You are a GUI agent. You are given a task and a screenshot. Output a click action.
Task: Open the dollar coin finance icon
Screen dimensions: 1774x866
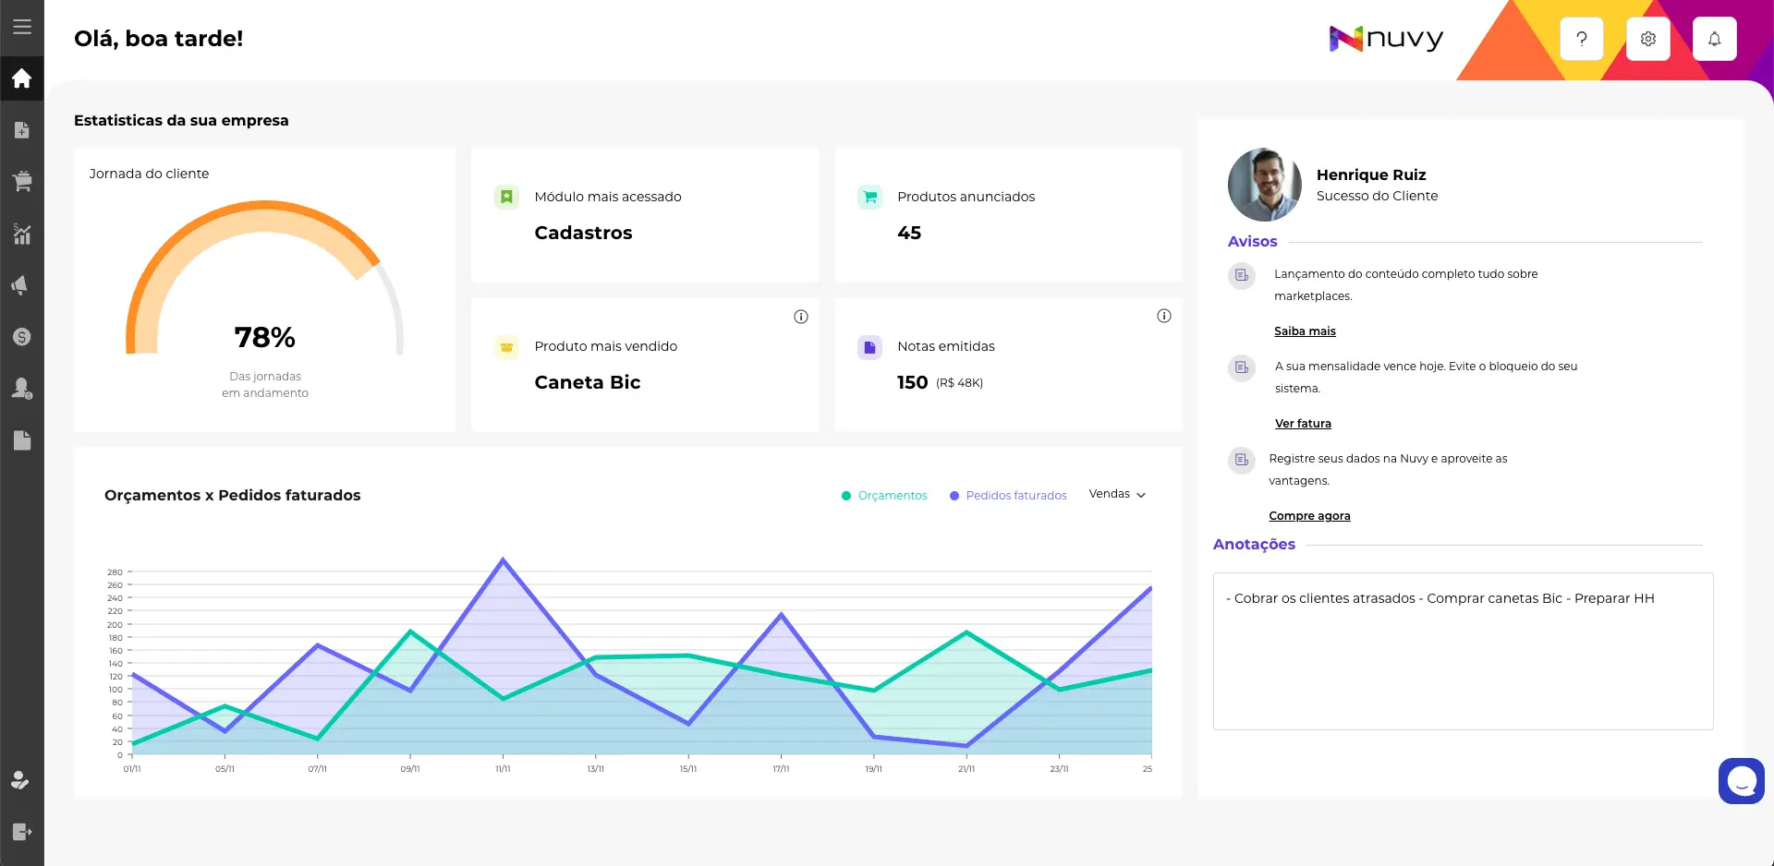click(22, 337)
